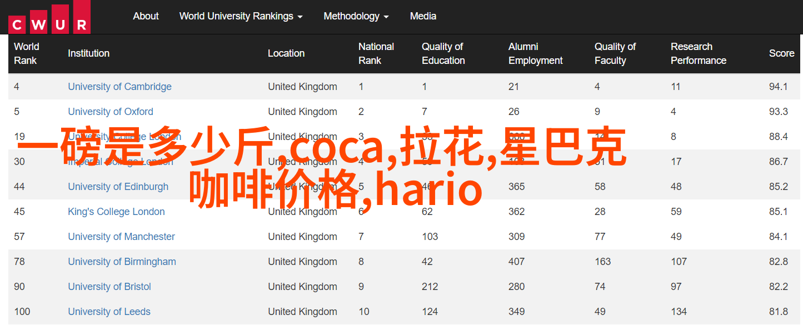Select Leeds's national rank 10
Screen dimensions: 803x325
coord(364,312)
